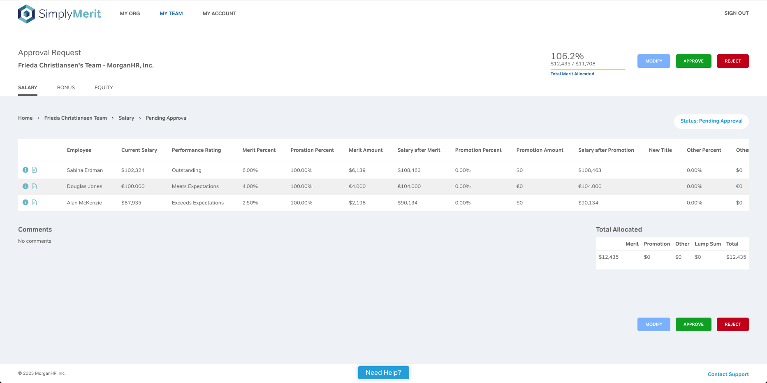Open the info popup for Sabina Erdman
The height and width of the screenshot is (383, 767).
tap(25, 170)
